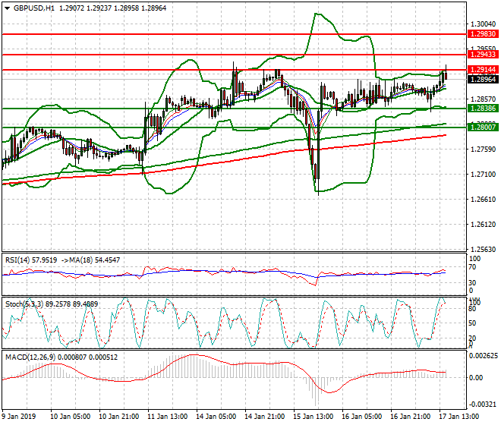
Task: Click the green support label 1.28007
Action: coord(483,127)
